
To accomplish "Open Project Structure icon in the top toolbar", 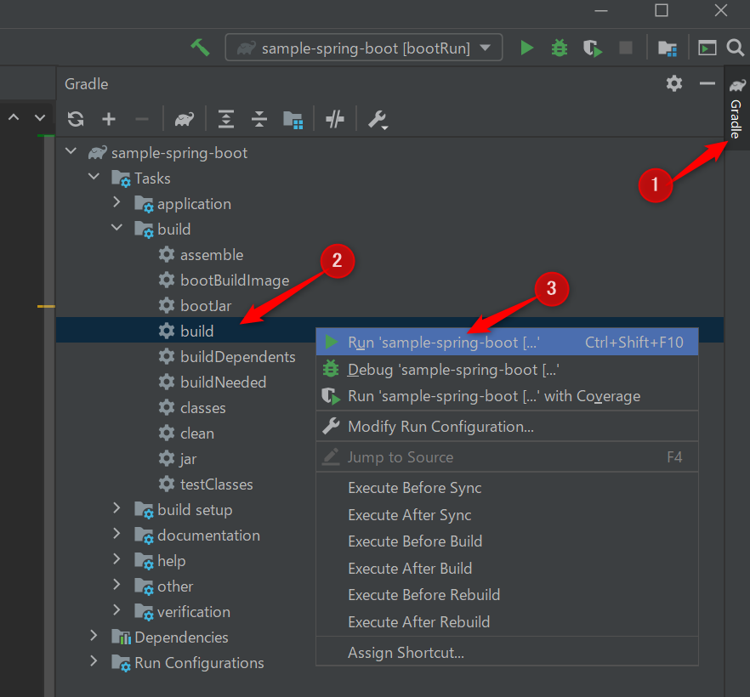I will [668, 48].
